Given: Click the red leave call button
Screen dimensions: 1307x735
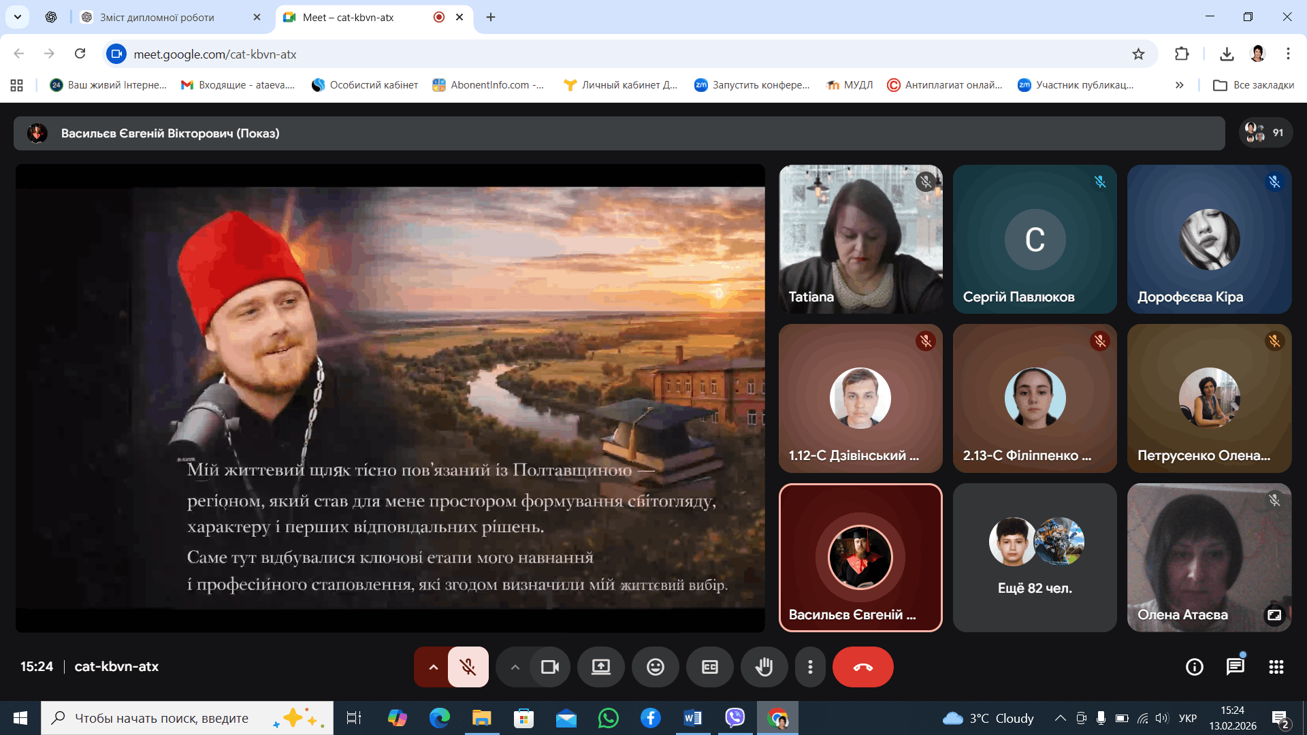Looking at the screenshot, I should [862, 667].
